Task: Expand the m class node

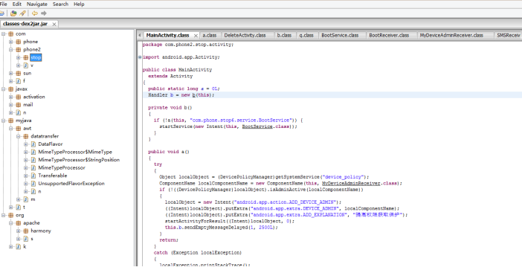Action: pyautogui.click(x=19, y=199)
